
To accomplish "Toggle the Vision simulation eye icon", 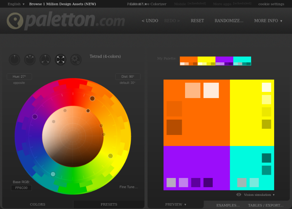I will click(x=239, y=195).
